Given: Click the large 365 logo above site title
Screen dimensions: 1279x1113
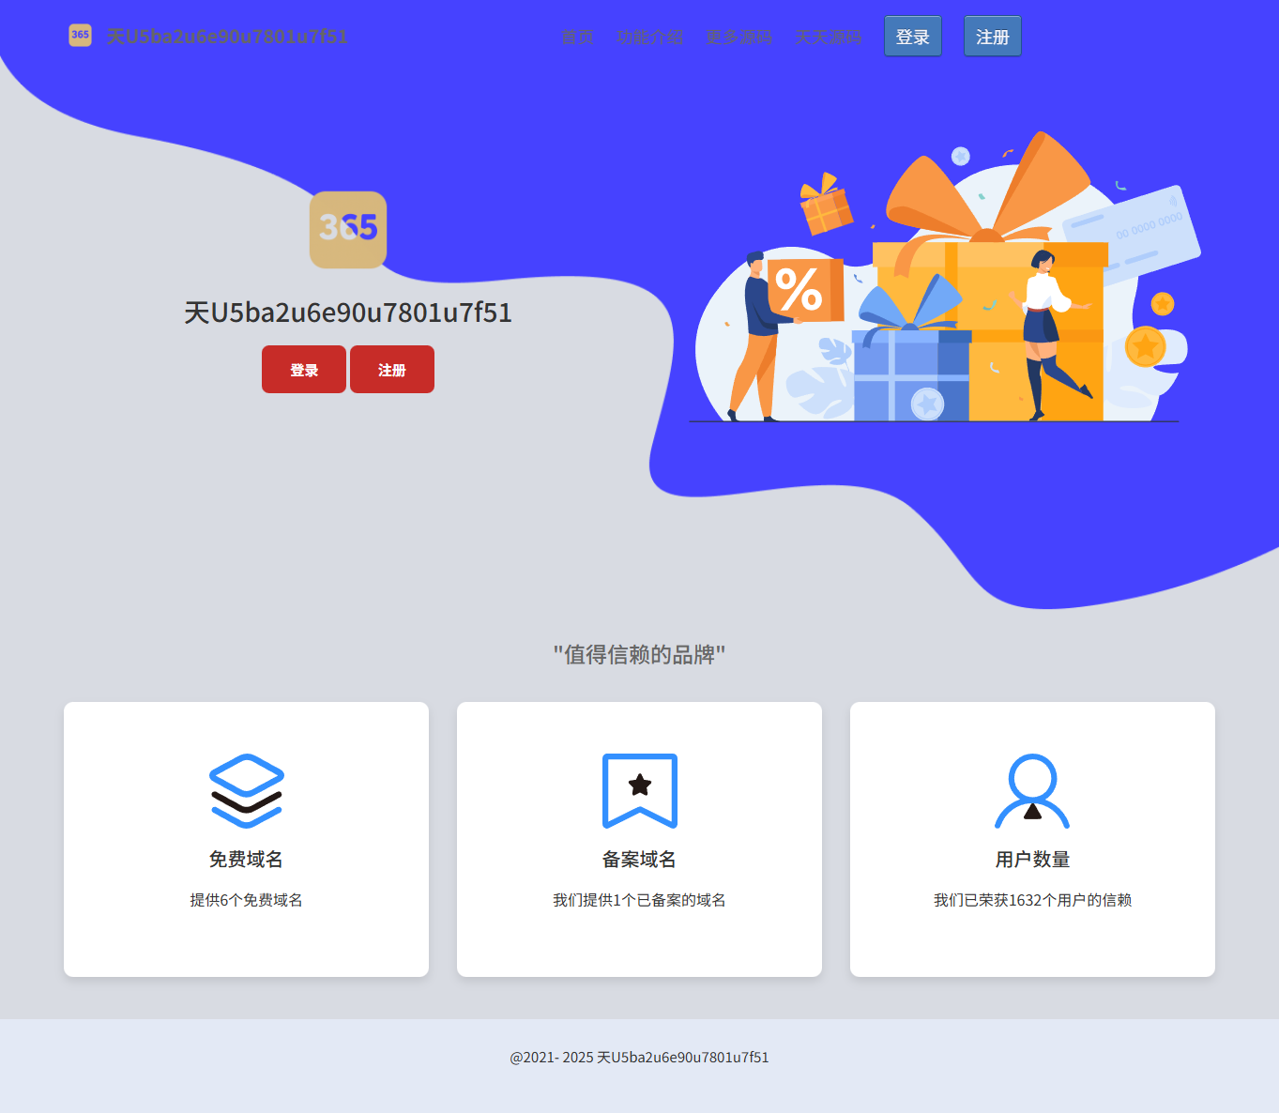Looking at the screenshot, I should pos(347,231).
